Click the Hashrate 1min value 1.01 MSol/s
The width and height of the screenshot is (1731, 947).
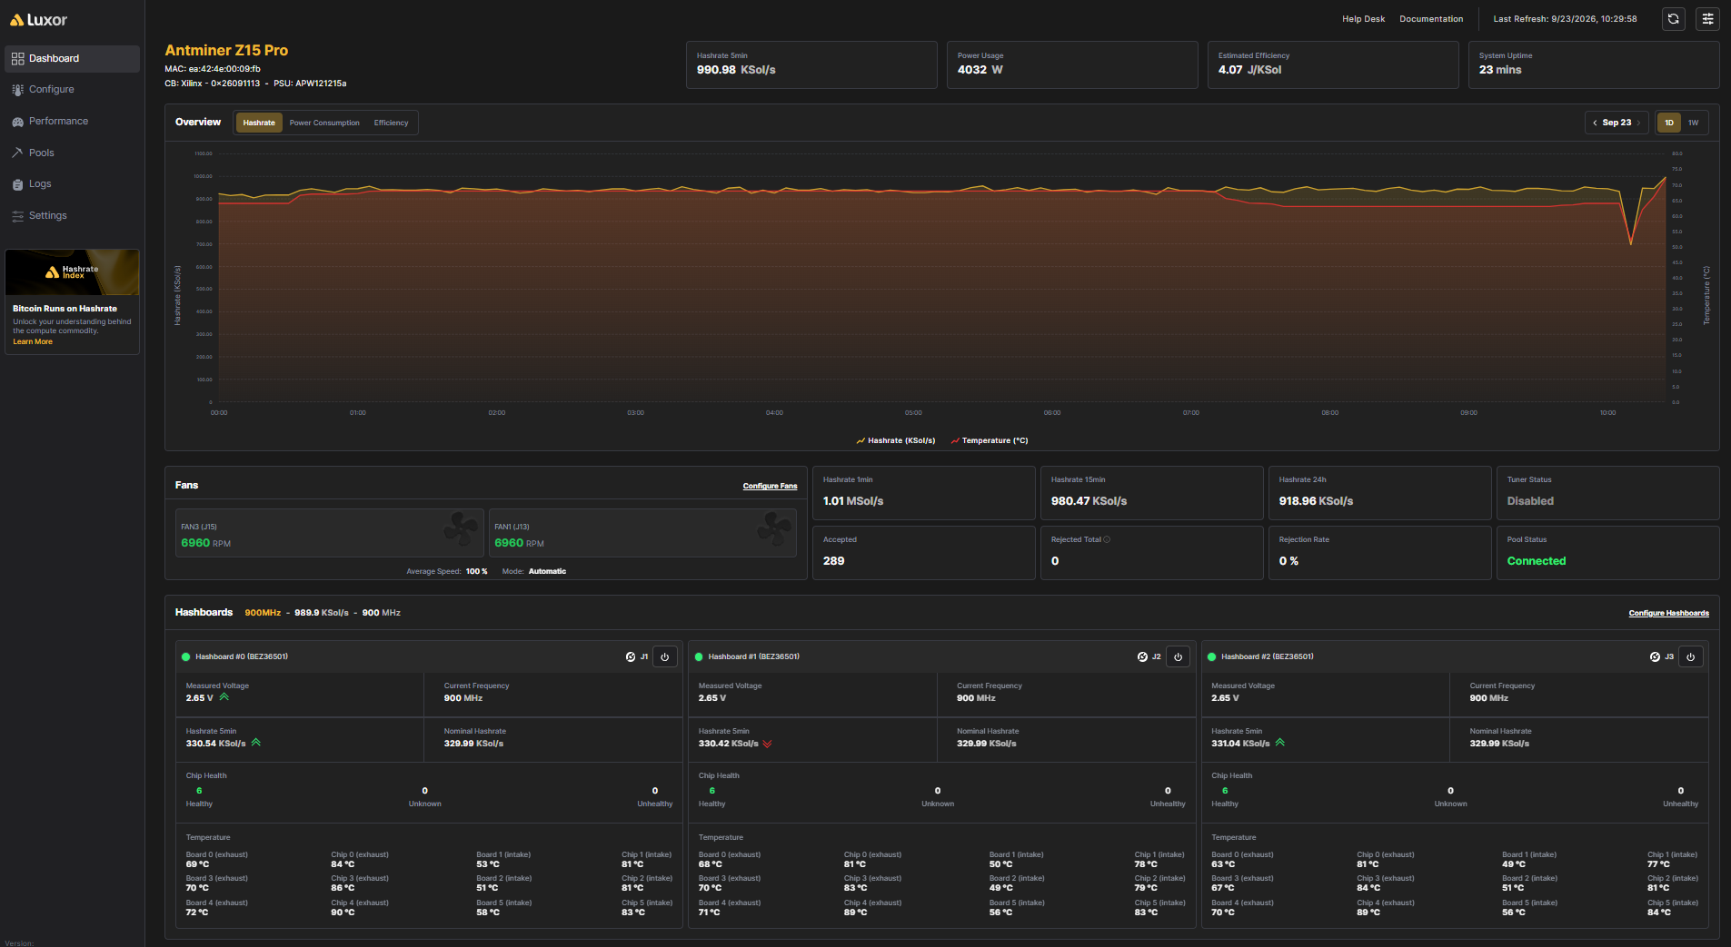point(852,501)
